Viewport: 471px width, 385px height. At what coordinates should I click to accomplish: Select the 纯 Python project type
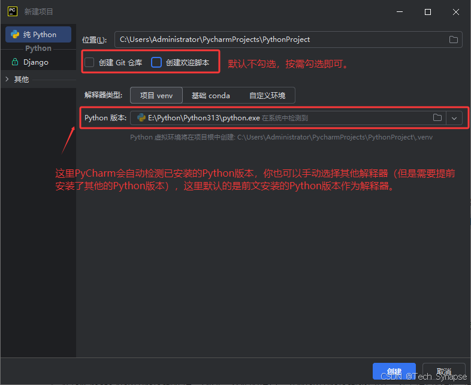[38, 35]
